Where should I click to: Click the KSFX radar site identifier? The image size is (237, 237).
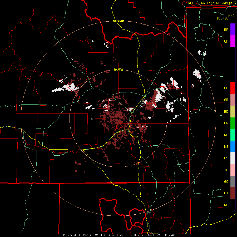(x=136, y=235)
